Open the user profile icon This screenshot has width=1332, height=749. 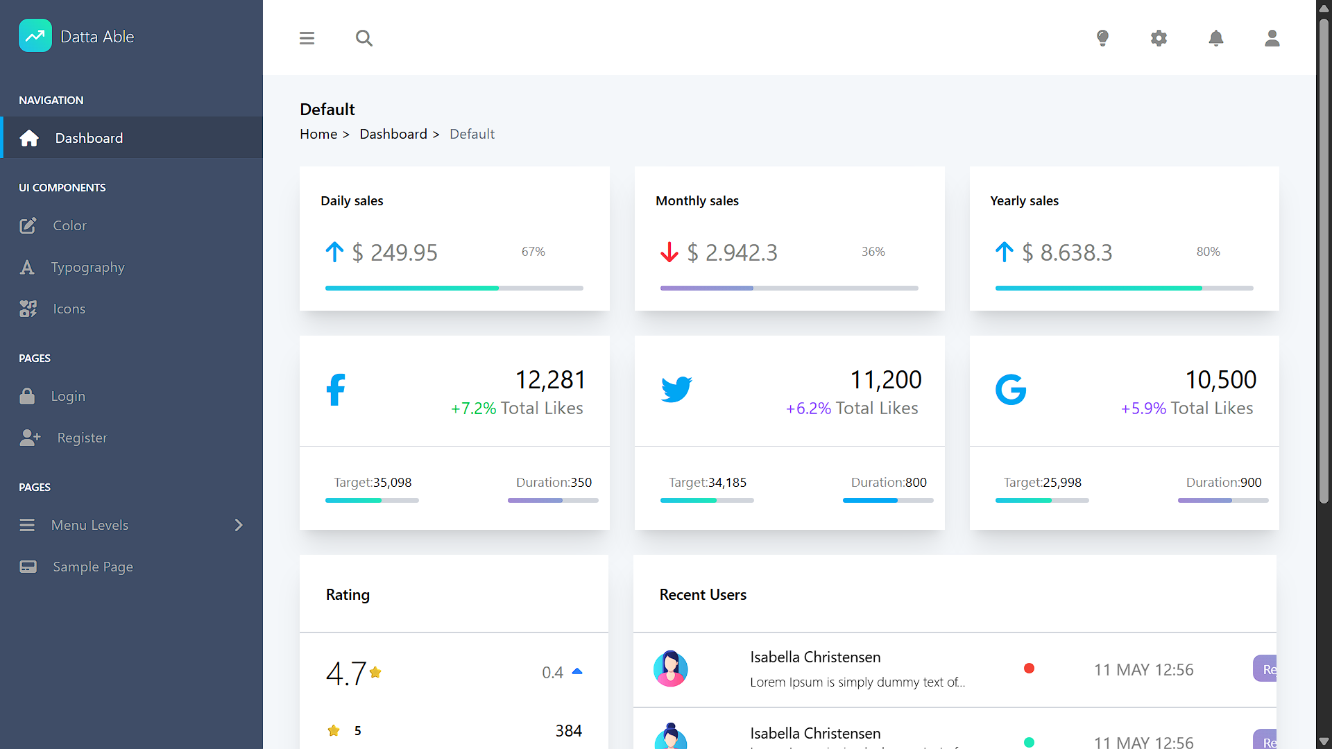pos(1272,38)
